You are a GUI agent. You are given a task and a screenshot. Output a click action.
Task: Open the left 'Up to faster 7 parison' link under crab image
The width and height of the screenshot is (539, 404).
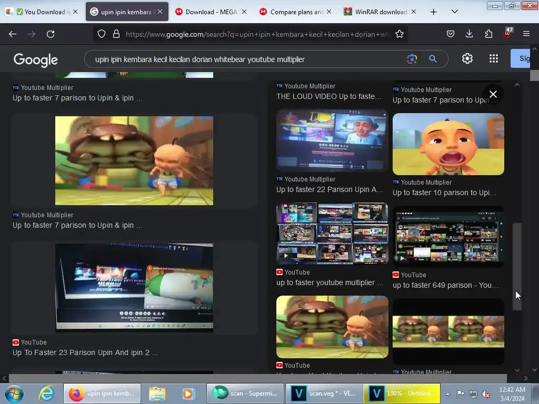(x=77, y=225)
